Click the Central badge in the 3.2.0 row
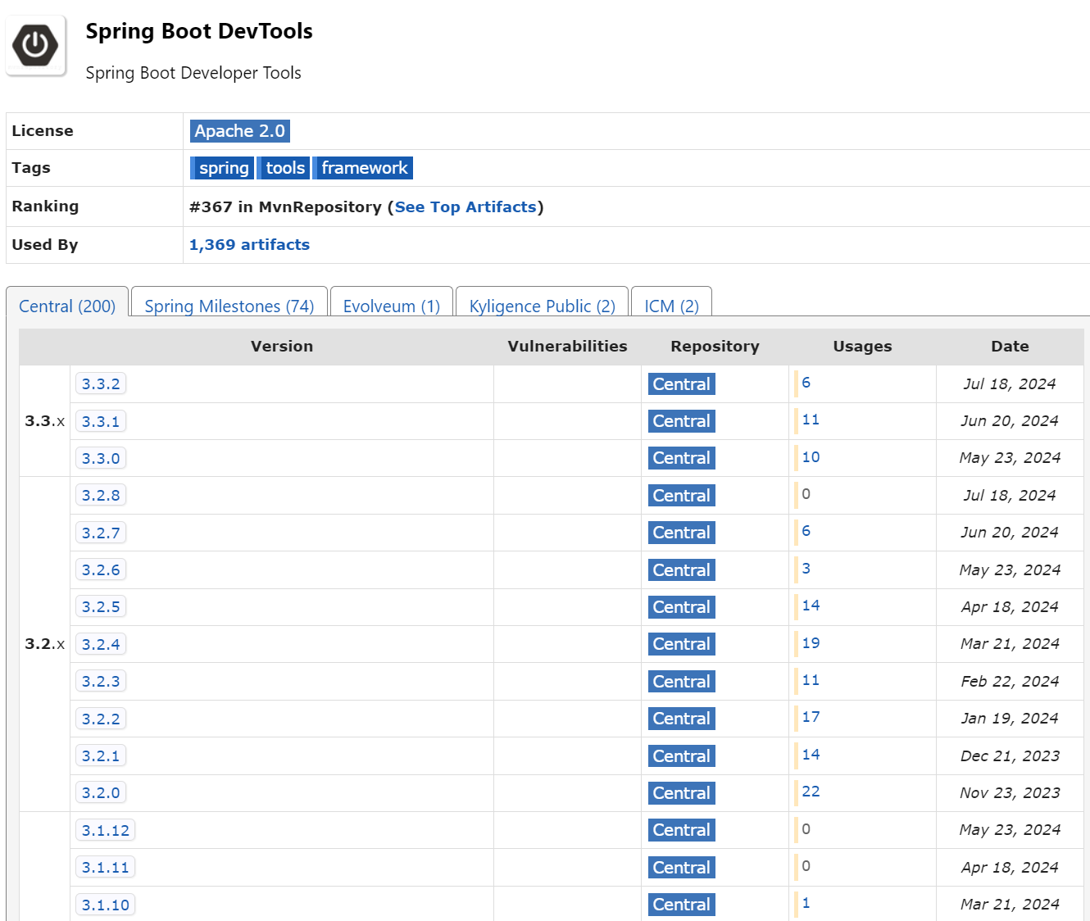 point(681,793)
